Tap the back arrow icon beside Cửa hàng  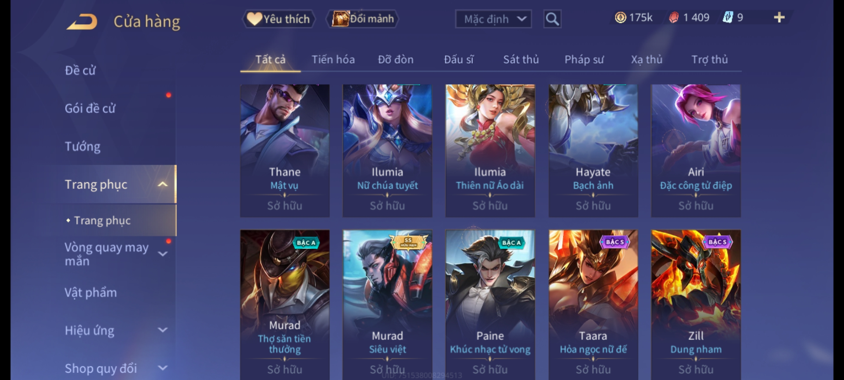pyautogui.click(x=82, y=22)
